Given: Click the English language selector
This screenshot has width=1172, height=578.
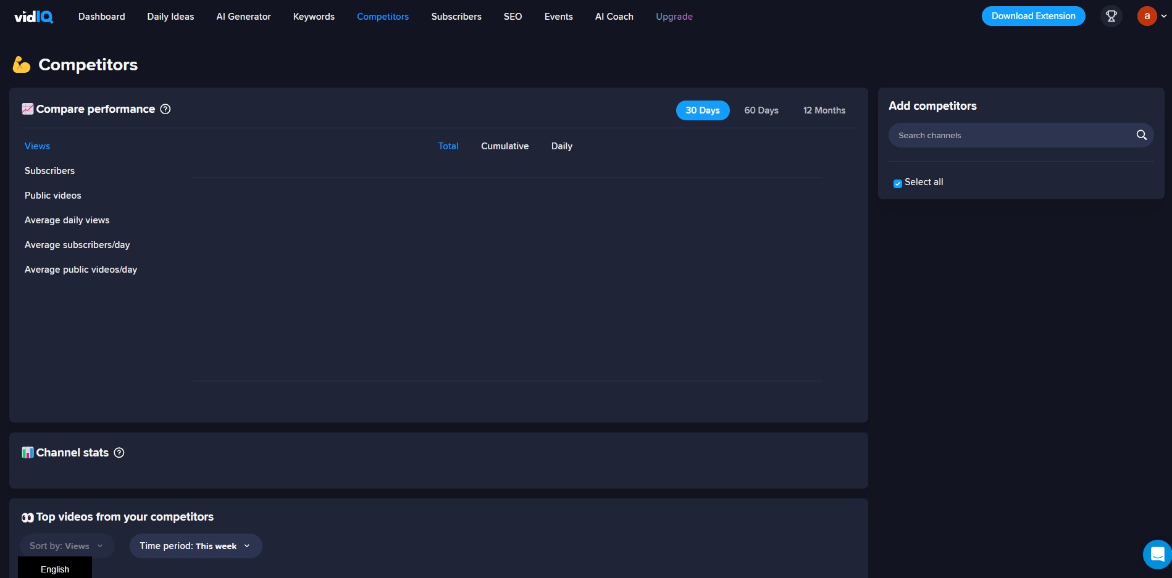Looking at the screenshot, I should pyautogui.click(x=55, y=568).
